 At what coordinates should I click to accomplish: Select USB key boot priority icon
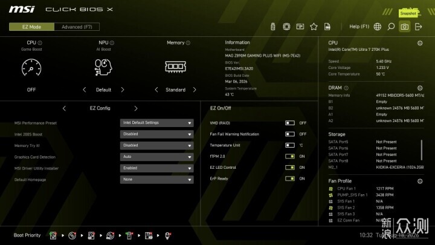point(129,235)
